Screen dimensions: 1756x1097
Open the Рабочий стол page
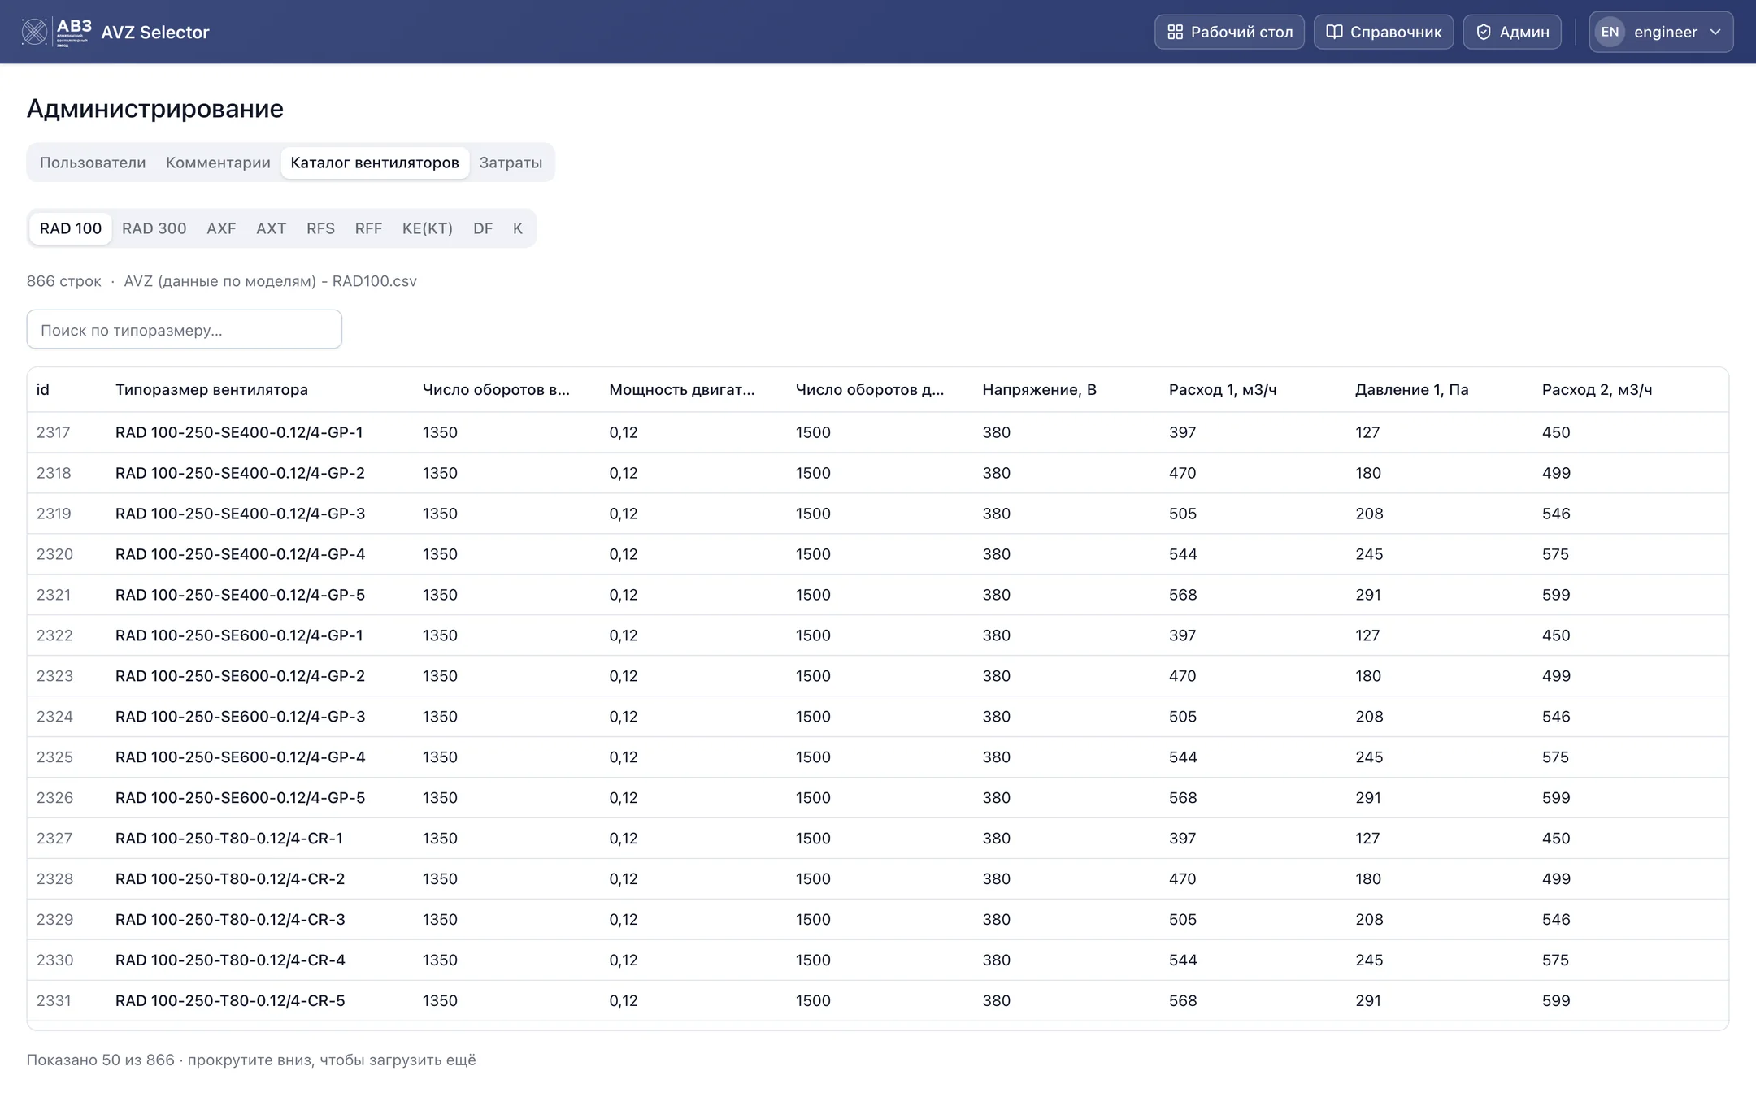point(1229,32)
